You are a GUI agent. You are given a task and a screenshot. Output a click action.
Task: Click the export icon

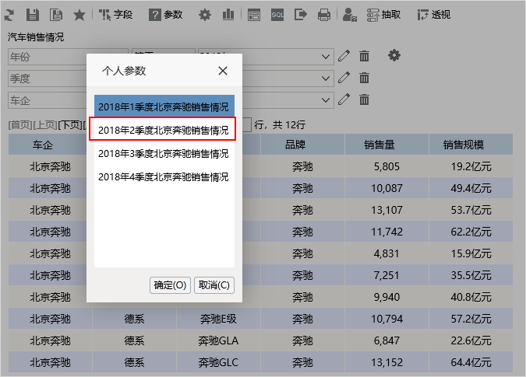click(301, 15)
